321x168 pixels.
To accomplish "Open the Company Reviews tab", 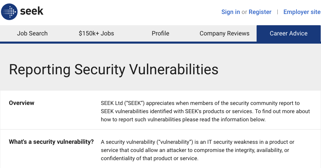I will click(x=225, y=33).
